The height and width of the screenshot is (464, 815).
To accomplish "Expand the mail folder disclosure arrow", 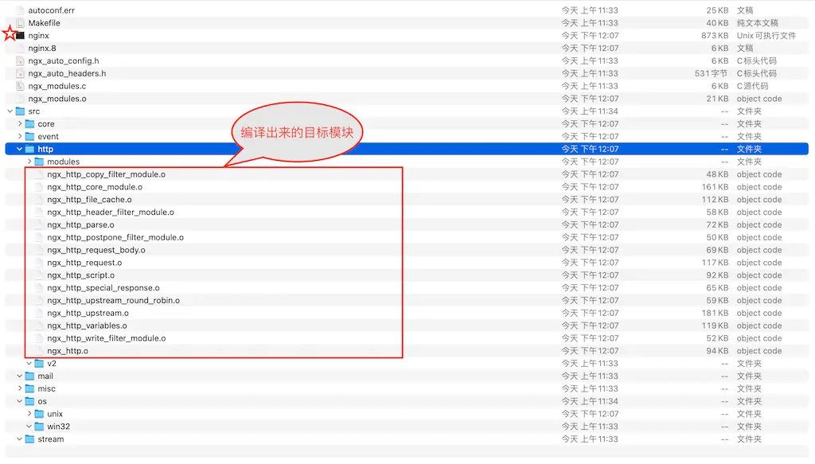I will (x=20, y=376).
